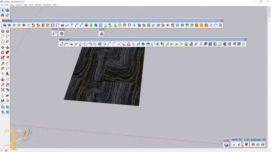The width and height of the screenshot is (271, 152).
Task: Click the Zoom Extents tool
Action: (3, 90)
